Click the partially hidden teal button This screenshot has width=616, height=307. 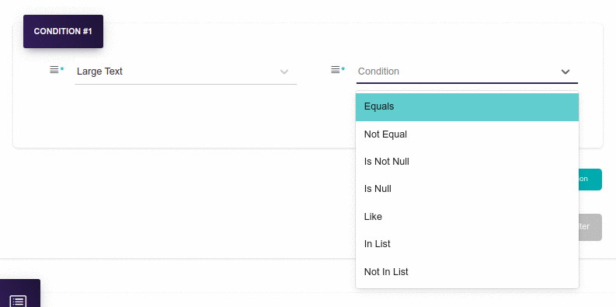[590, 180]
